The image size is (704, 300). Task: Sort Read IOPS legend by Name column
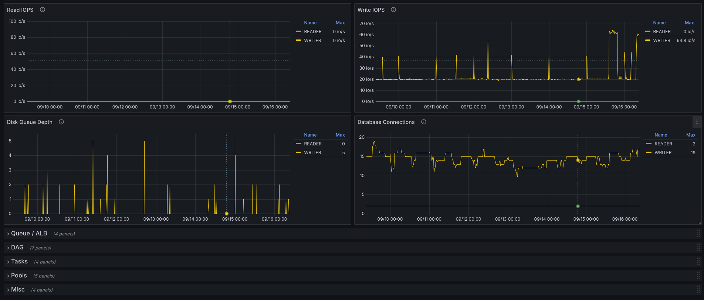(x=310, y=23)
